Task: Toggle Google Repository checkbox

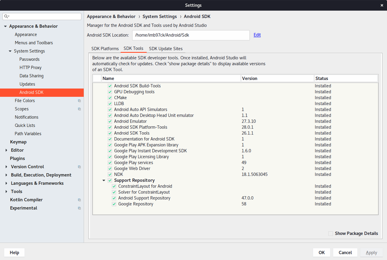Action: click(x=114, y=204)
